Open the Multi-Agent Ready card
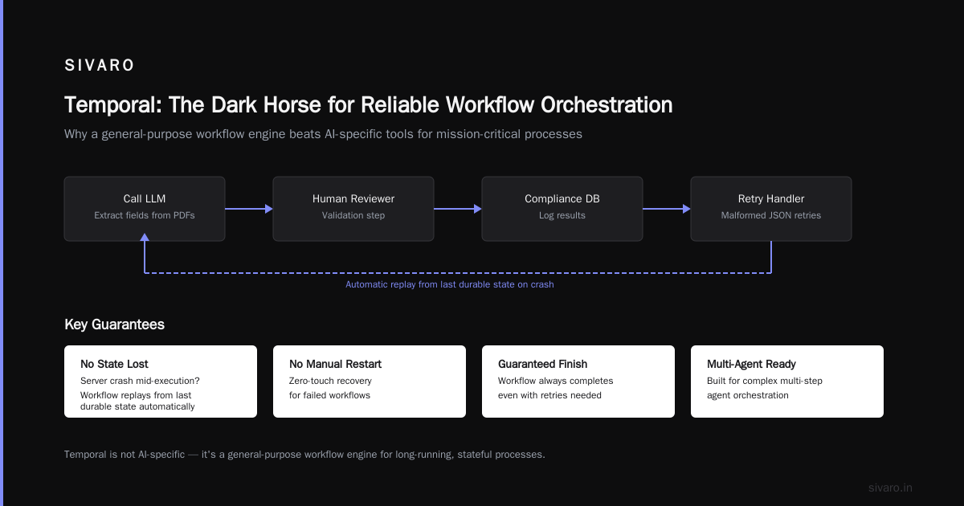 click(787, 382)
